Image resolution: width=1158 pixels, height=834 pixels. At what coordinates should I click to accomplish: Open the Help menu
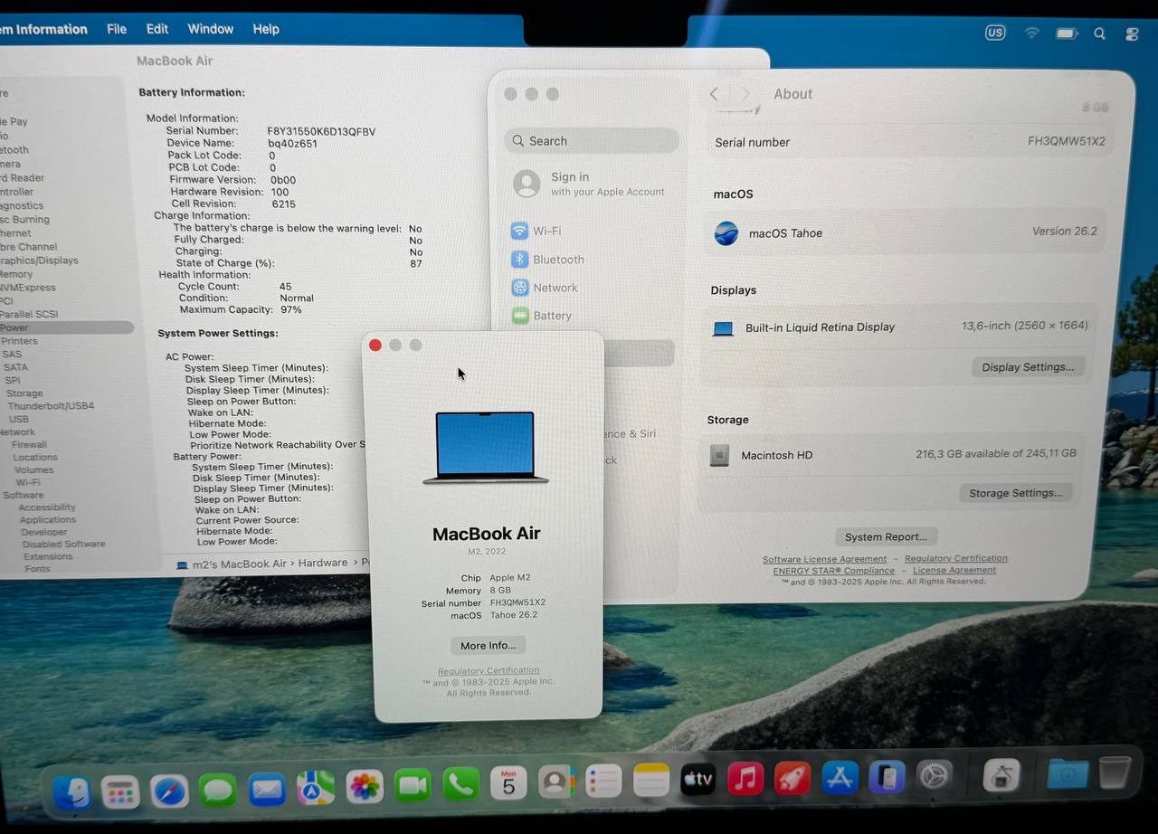[x=266, y=29]
